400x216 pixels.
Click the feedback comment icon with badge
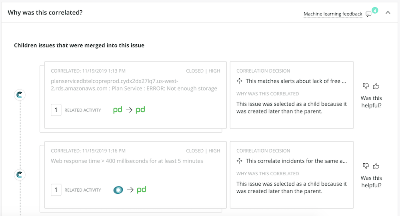click(369, 14)
